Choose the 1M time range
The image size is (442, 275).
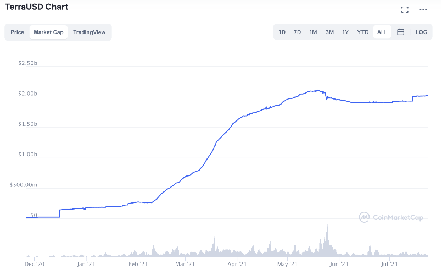tap(313, 32)
